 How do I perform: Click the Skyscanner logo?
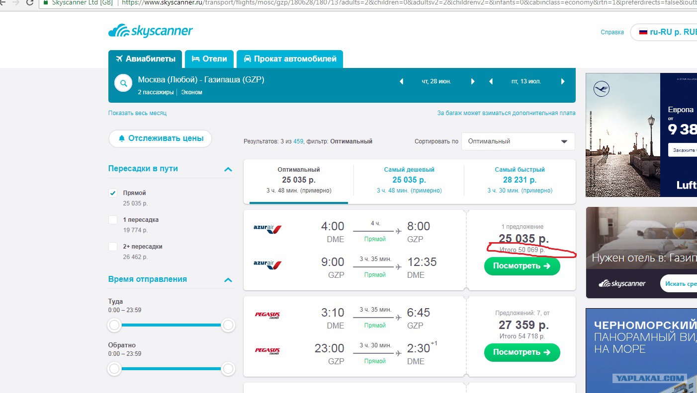150,31
